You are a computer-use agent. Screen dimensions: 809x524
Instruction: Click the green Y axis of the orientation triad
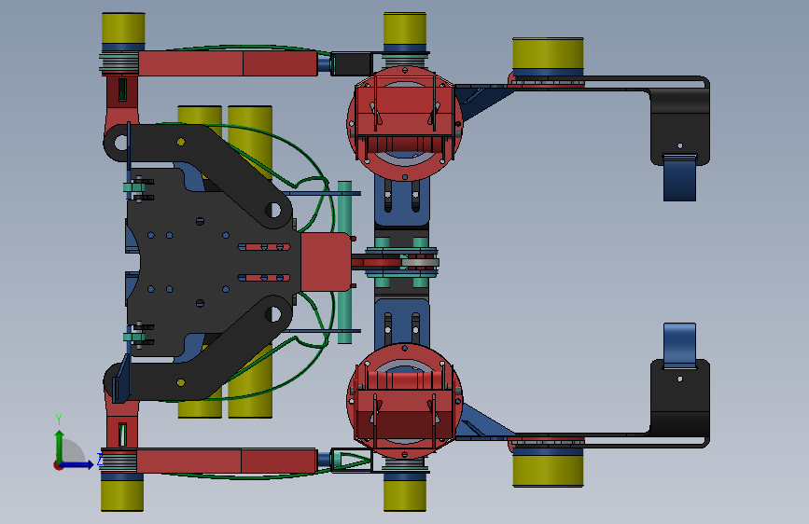60,447
